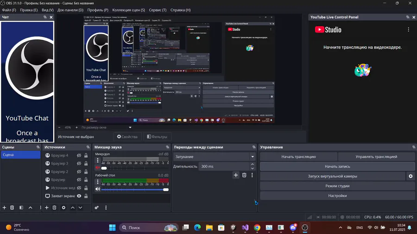Open transition properties three dots
The image size is (417, 234).
(x=252, y=175)
